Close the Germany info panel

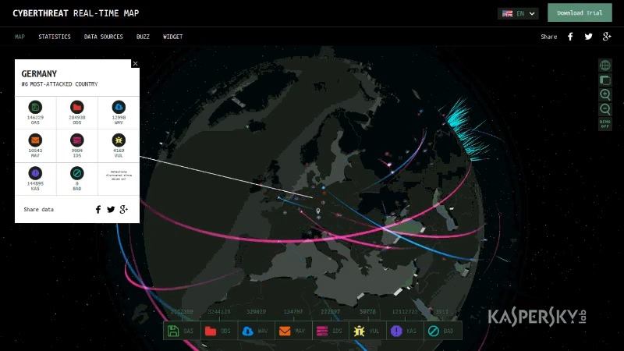click(135, 64)
